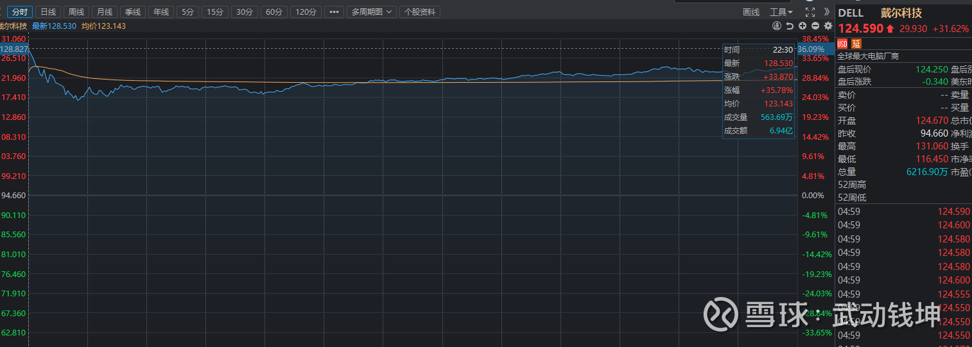
Task: Click the tooltip 均价 value 123.143
Action: pyautogui.click(x=779, y=104)
